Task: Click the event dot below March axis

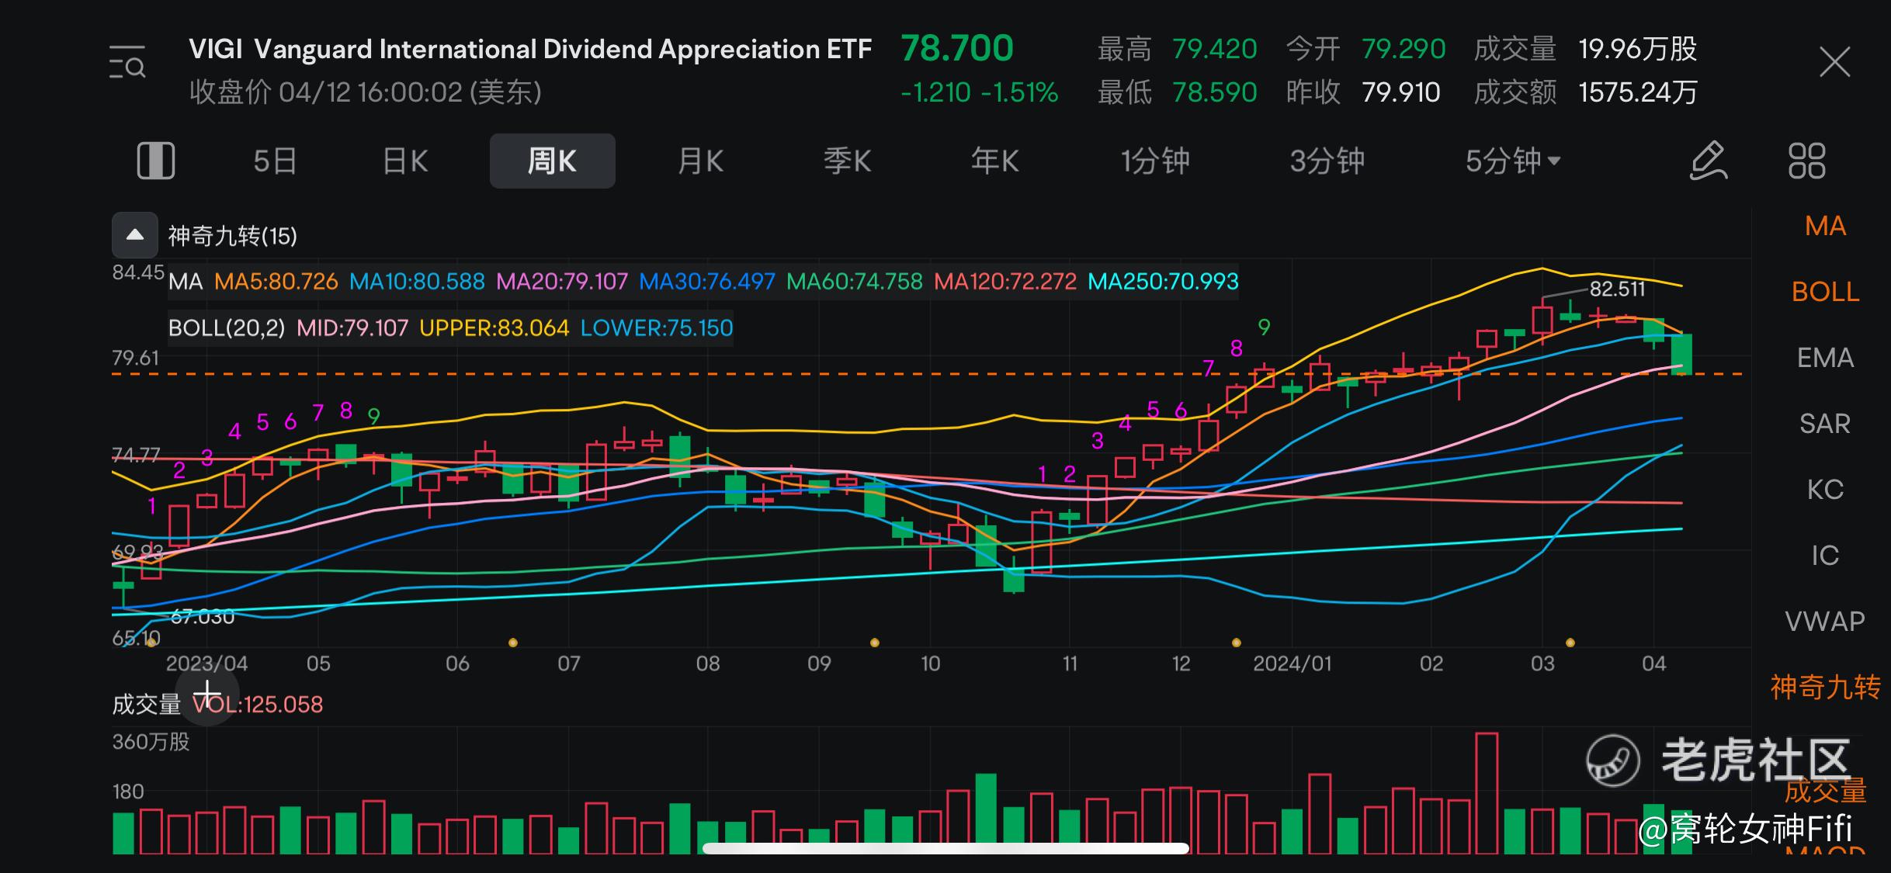Action: point(1570,643)
